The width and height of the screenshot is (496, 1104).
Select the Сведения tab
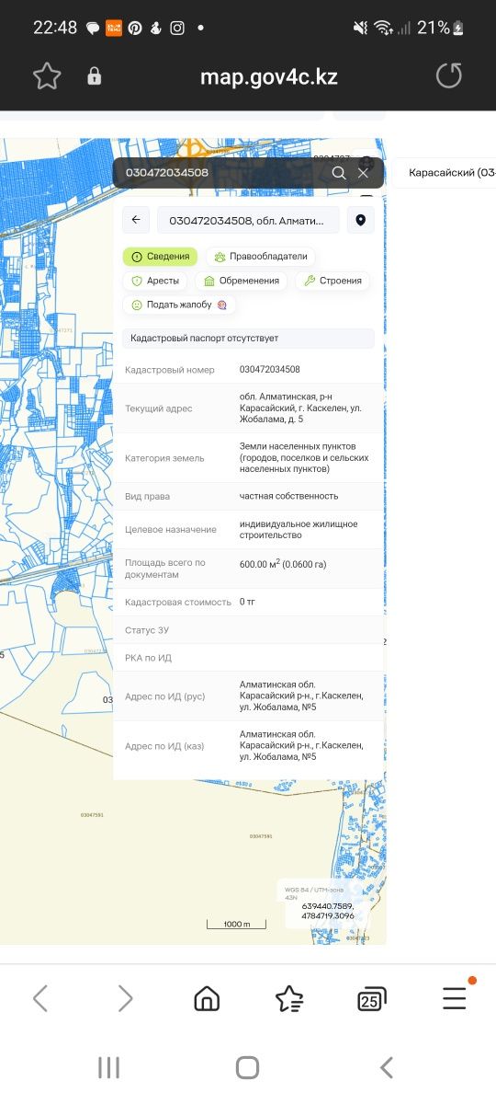coord(160,257)
